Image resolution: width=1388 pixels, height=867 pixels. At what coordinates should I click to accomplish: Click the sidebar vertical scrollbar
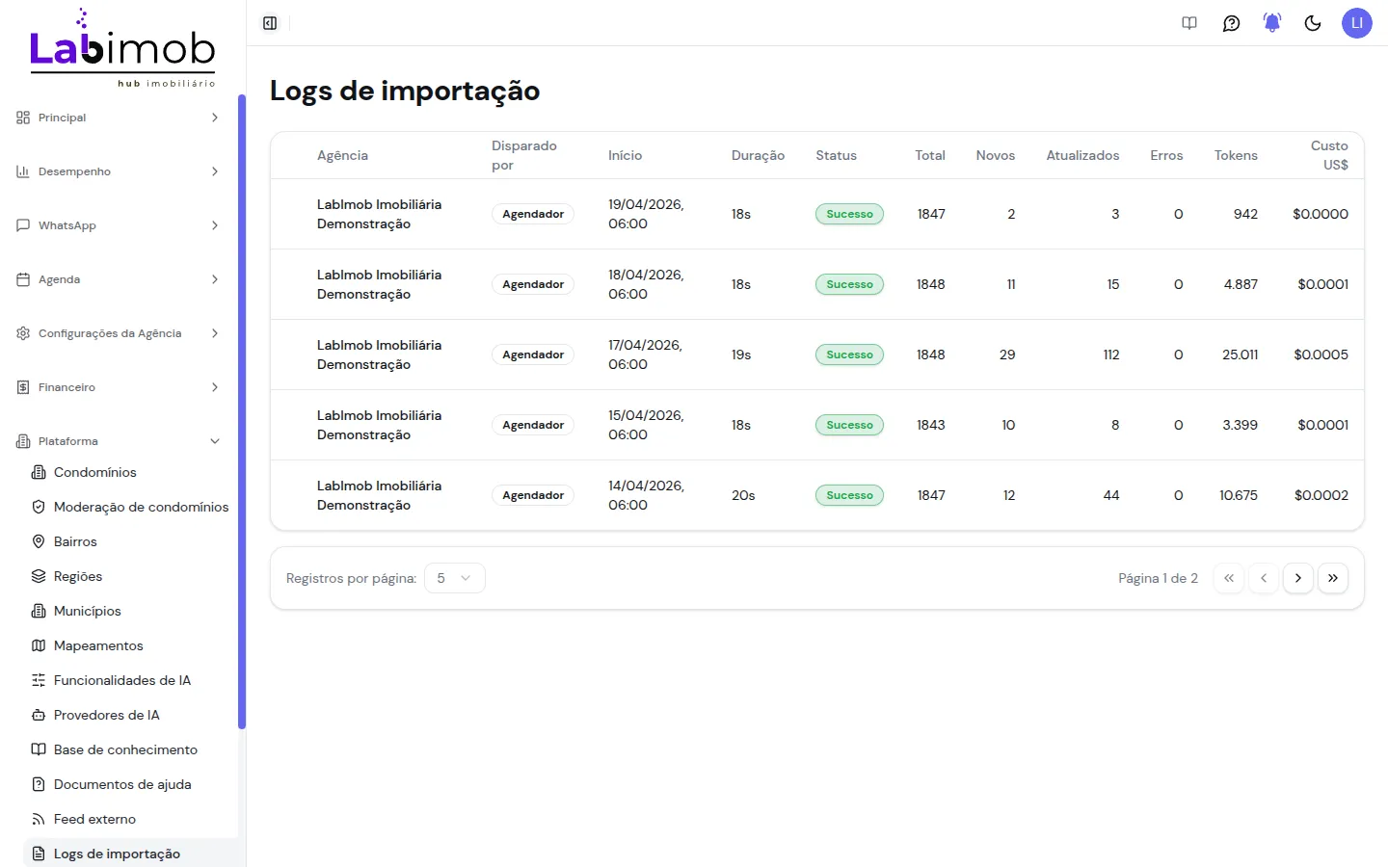242,411
